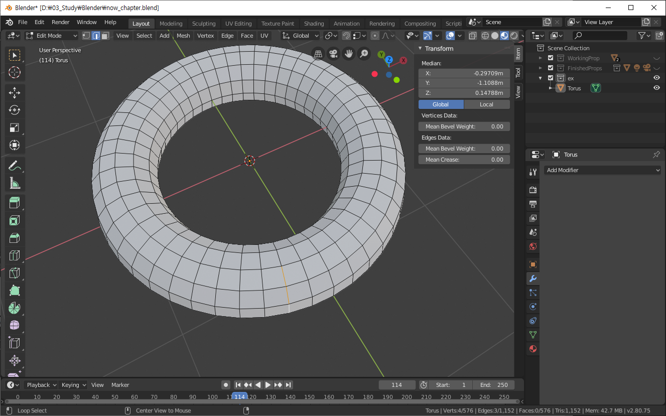Click the End frame field
Screen dimensions: 666x416
click(x=494, y=385)
